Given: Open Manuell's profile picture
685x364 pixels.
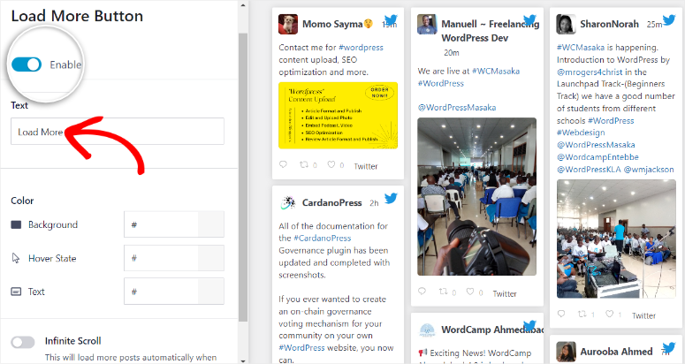Looking at the screenshot, I should click(427, 24).
